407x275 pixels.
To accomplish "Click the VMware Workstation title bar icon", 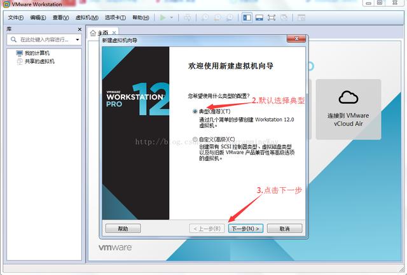I will tap(6, 5).
